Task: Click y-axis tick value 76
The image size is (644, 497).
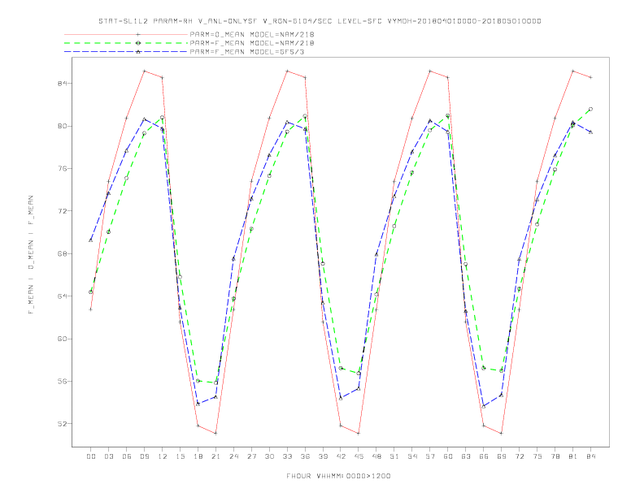Action: pos(62,169)
